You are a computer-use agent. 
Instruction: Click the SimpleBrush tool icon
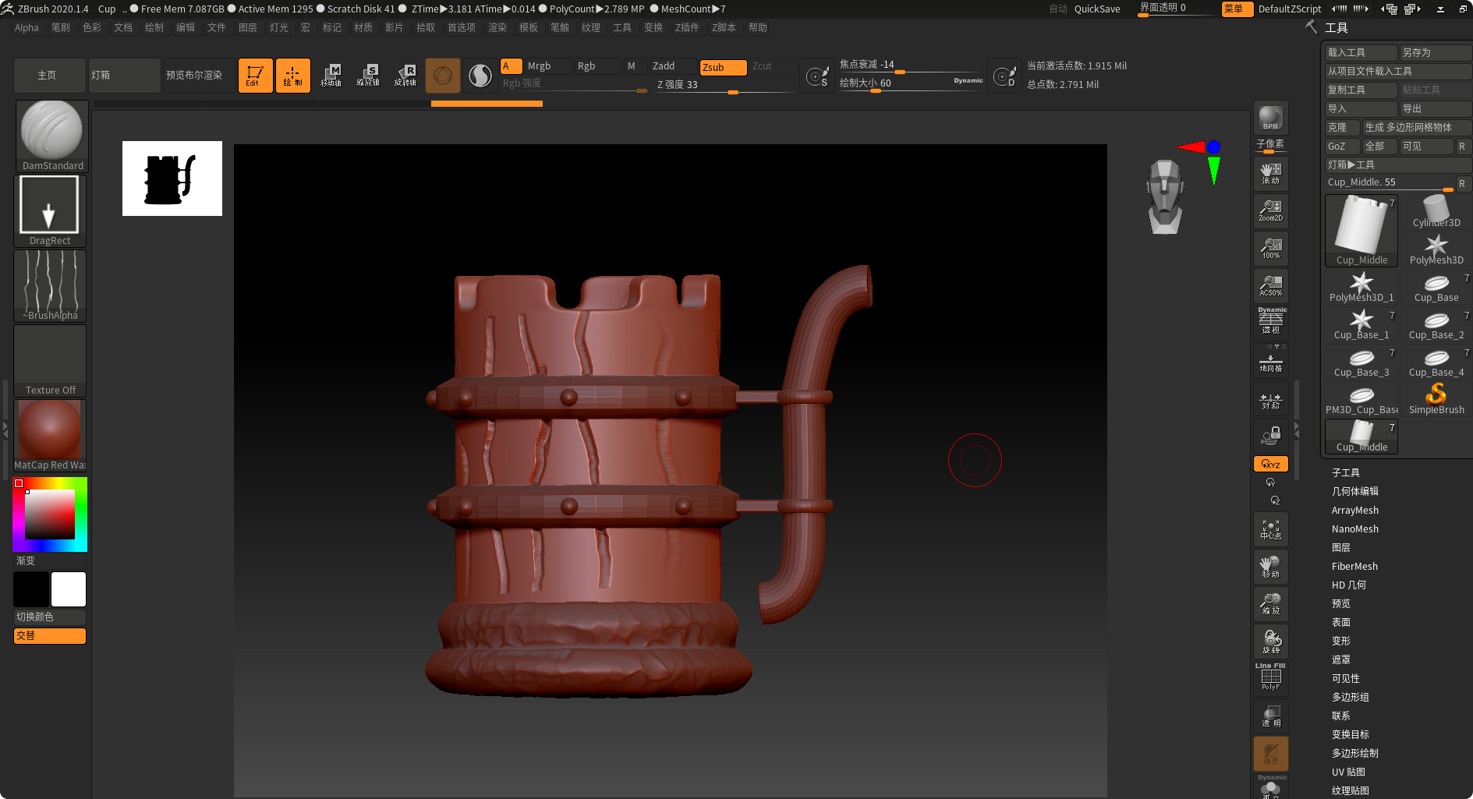click(1436, 396)
